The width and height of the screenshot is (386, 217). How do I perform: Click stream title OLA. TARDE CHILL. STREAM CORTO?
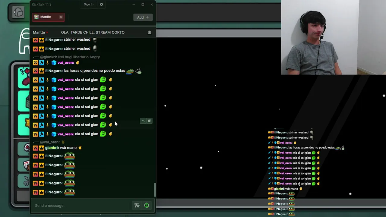[93, 32]
